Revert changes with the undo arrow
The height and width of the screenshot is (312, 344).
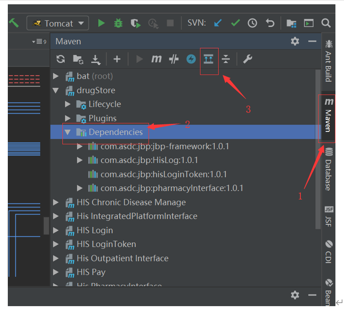(270, 23)
